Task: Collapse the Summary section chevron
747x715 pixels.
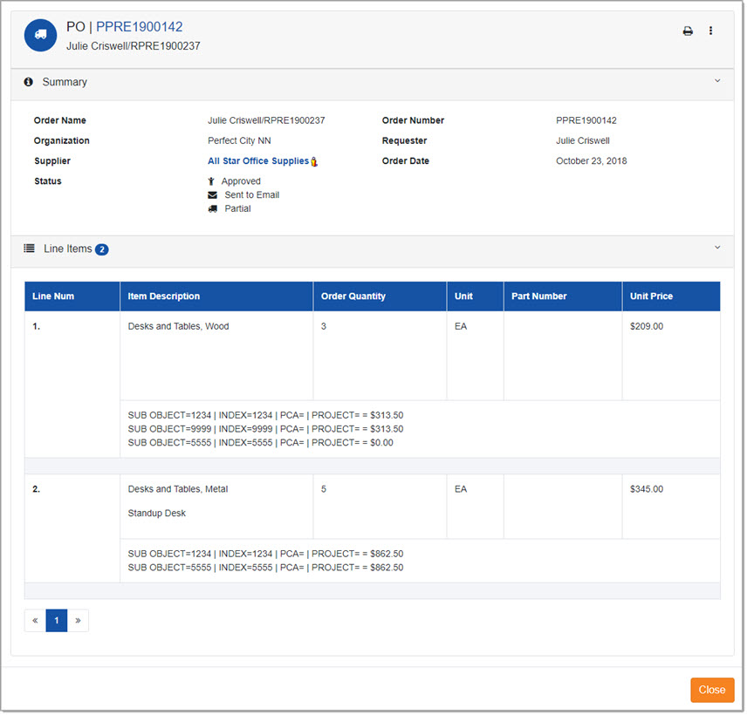Action: (x=717, y=81)
